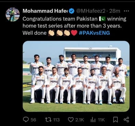The height and width of the screenshot is (126, 135).
Task: Open the #PAKvsENG hashtag link
Action: [94, 33]
